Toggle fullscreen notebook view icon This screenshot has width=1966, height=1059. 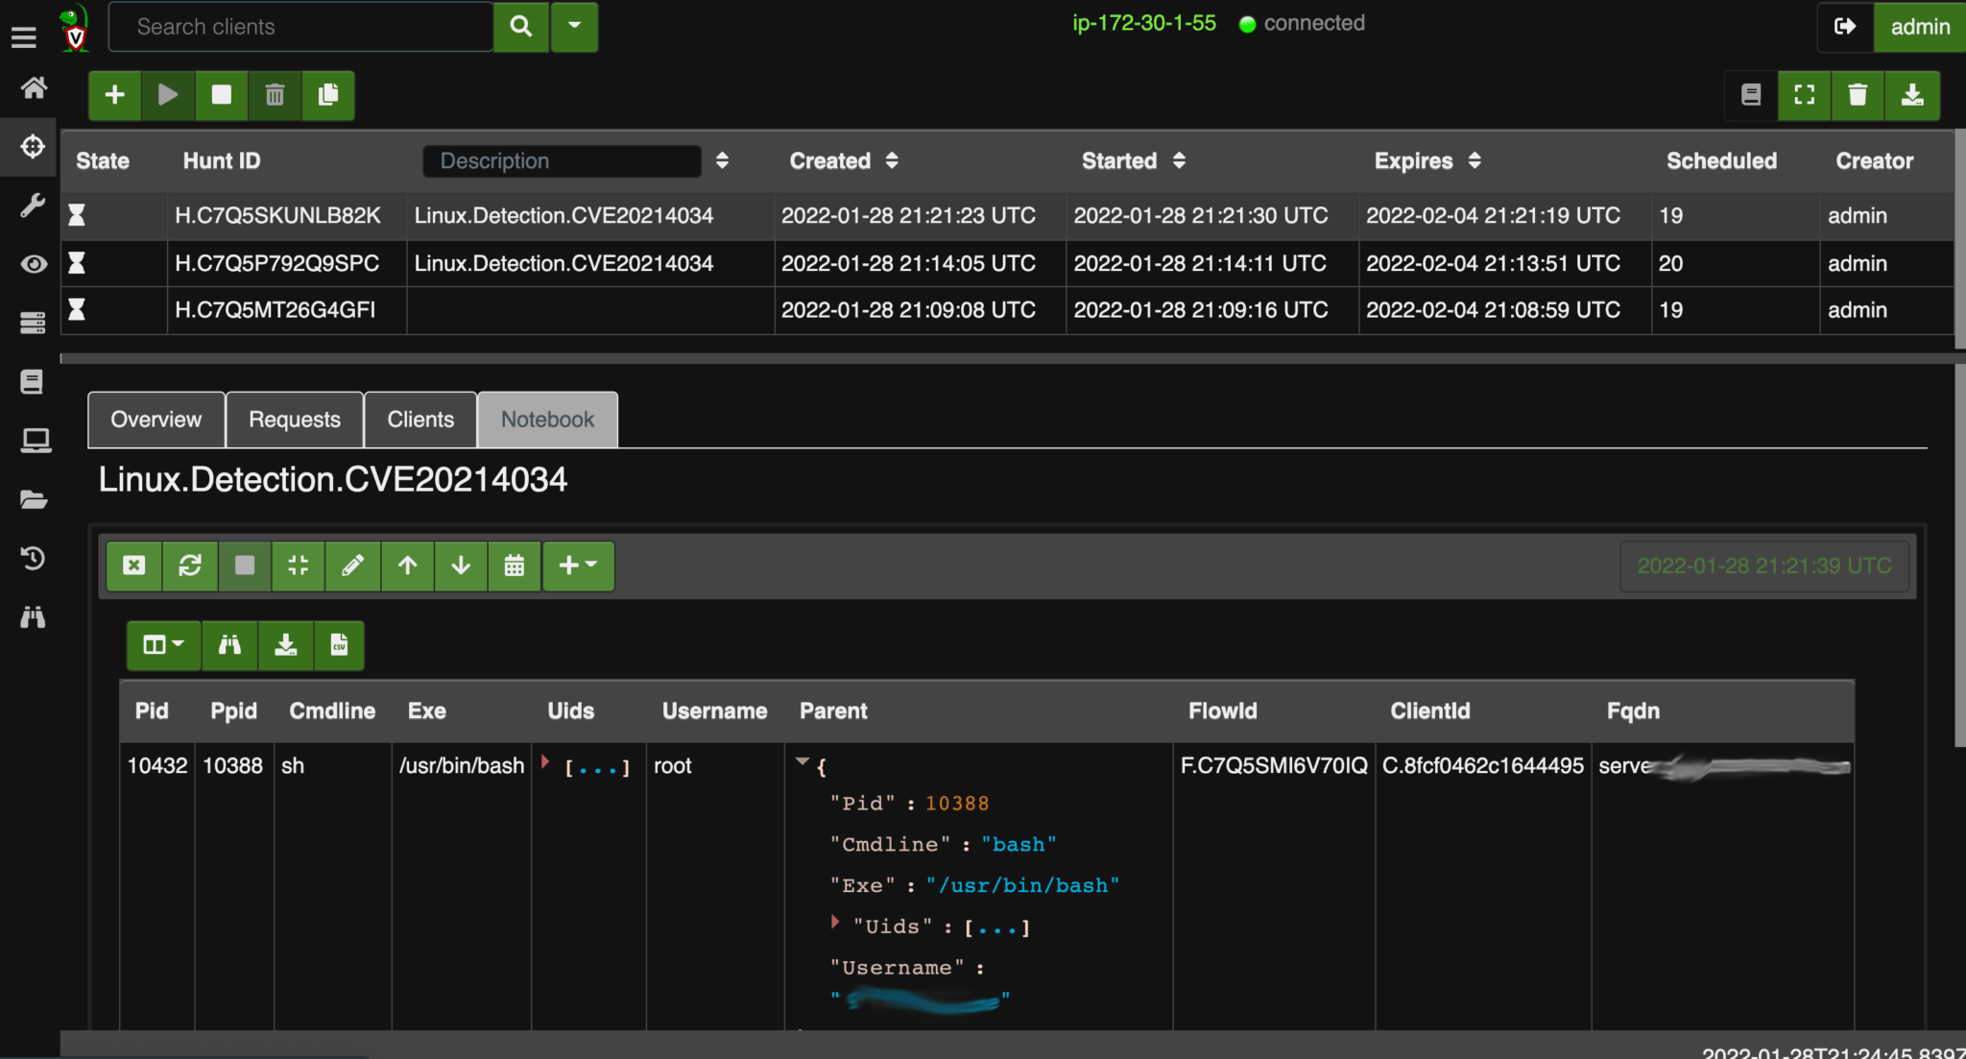pos(1804,95)
